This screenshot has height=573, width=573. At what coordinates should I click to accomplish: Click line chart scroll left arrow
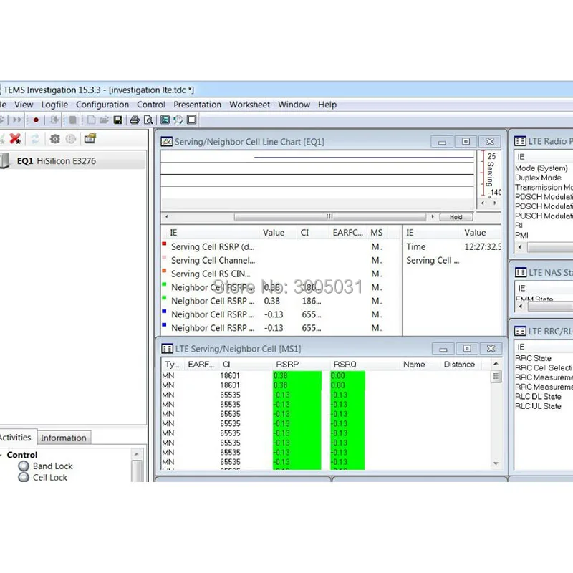[167, 217]
